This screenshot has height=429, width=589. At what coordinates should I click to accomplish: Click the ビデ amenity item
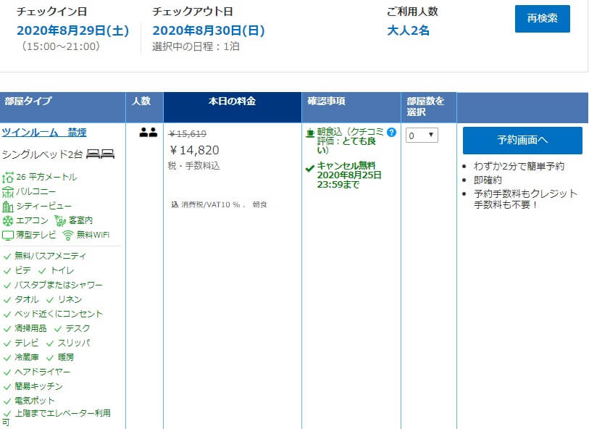(x=22, y=270)
